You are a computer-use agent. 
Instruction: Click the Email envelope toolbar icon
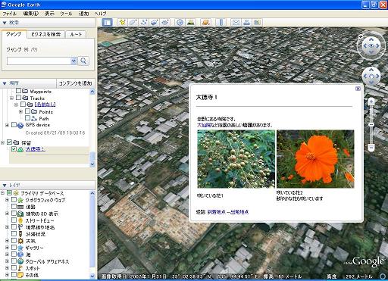236,23
